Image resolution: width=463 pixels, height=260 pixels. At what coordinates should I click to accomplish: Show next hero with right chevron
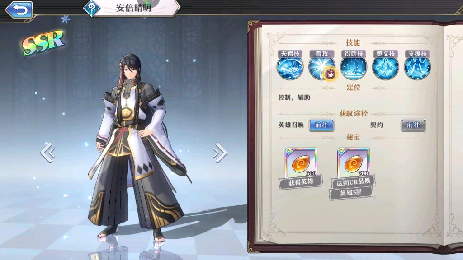pos(220,153)
